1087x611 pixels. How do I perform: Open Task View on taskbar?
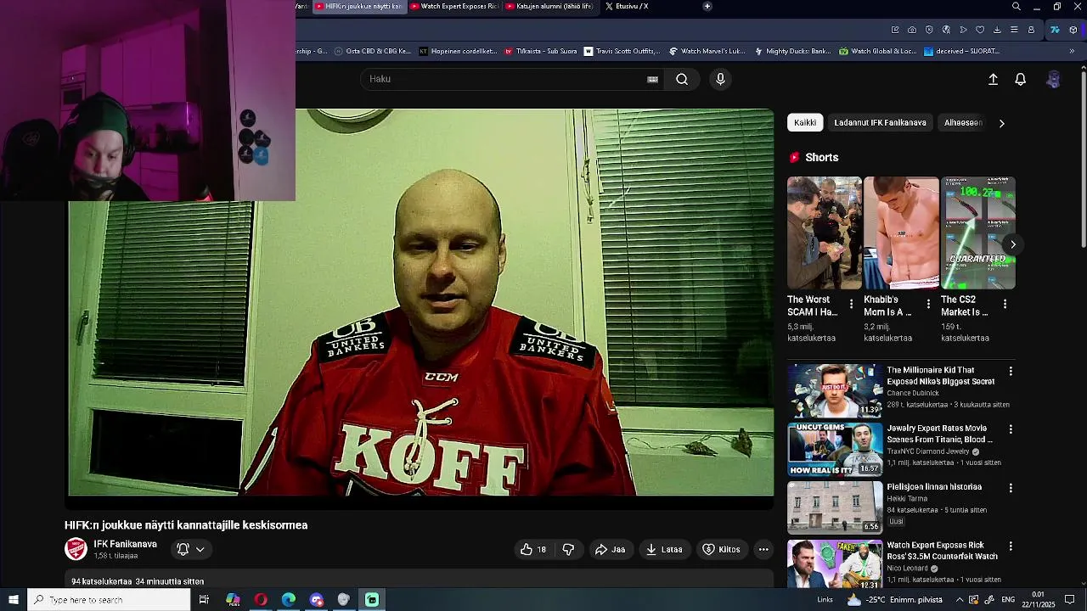coord(204,600)
